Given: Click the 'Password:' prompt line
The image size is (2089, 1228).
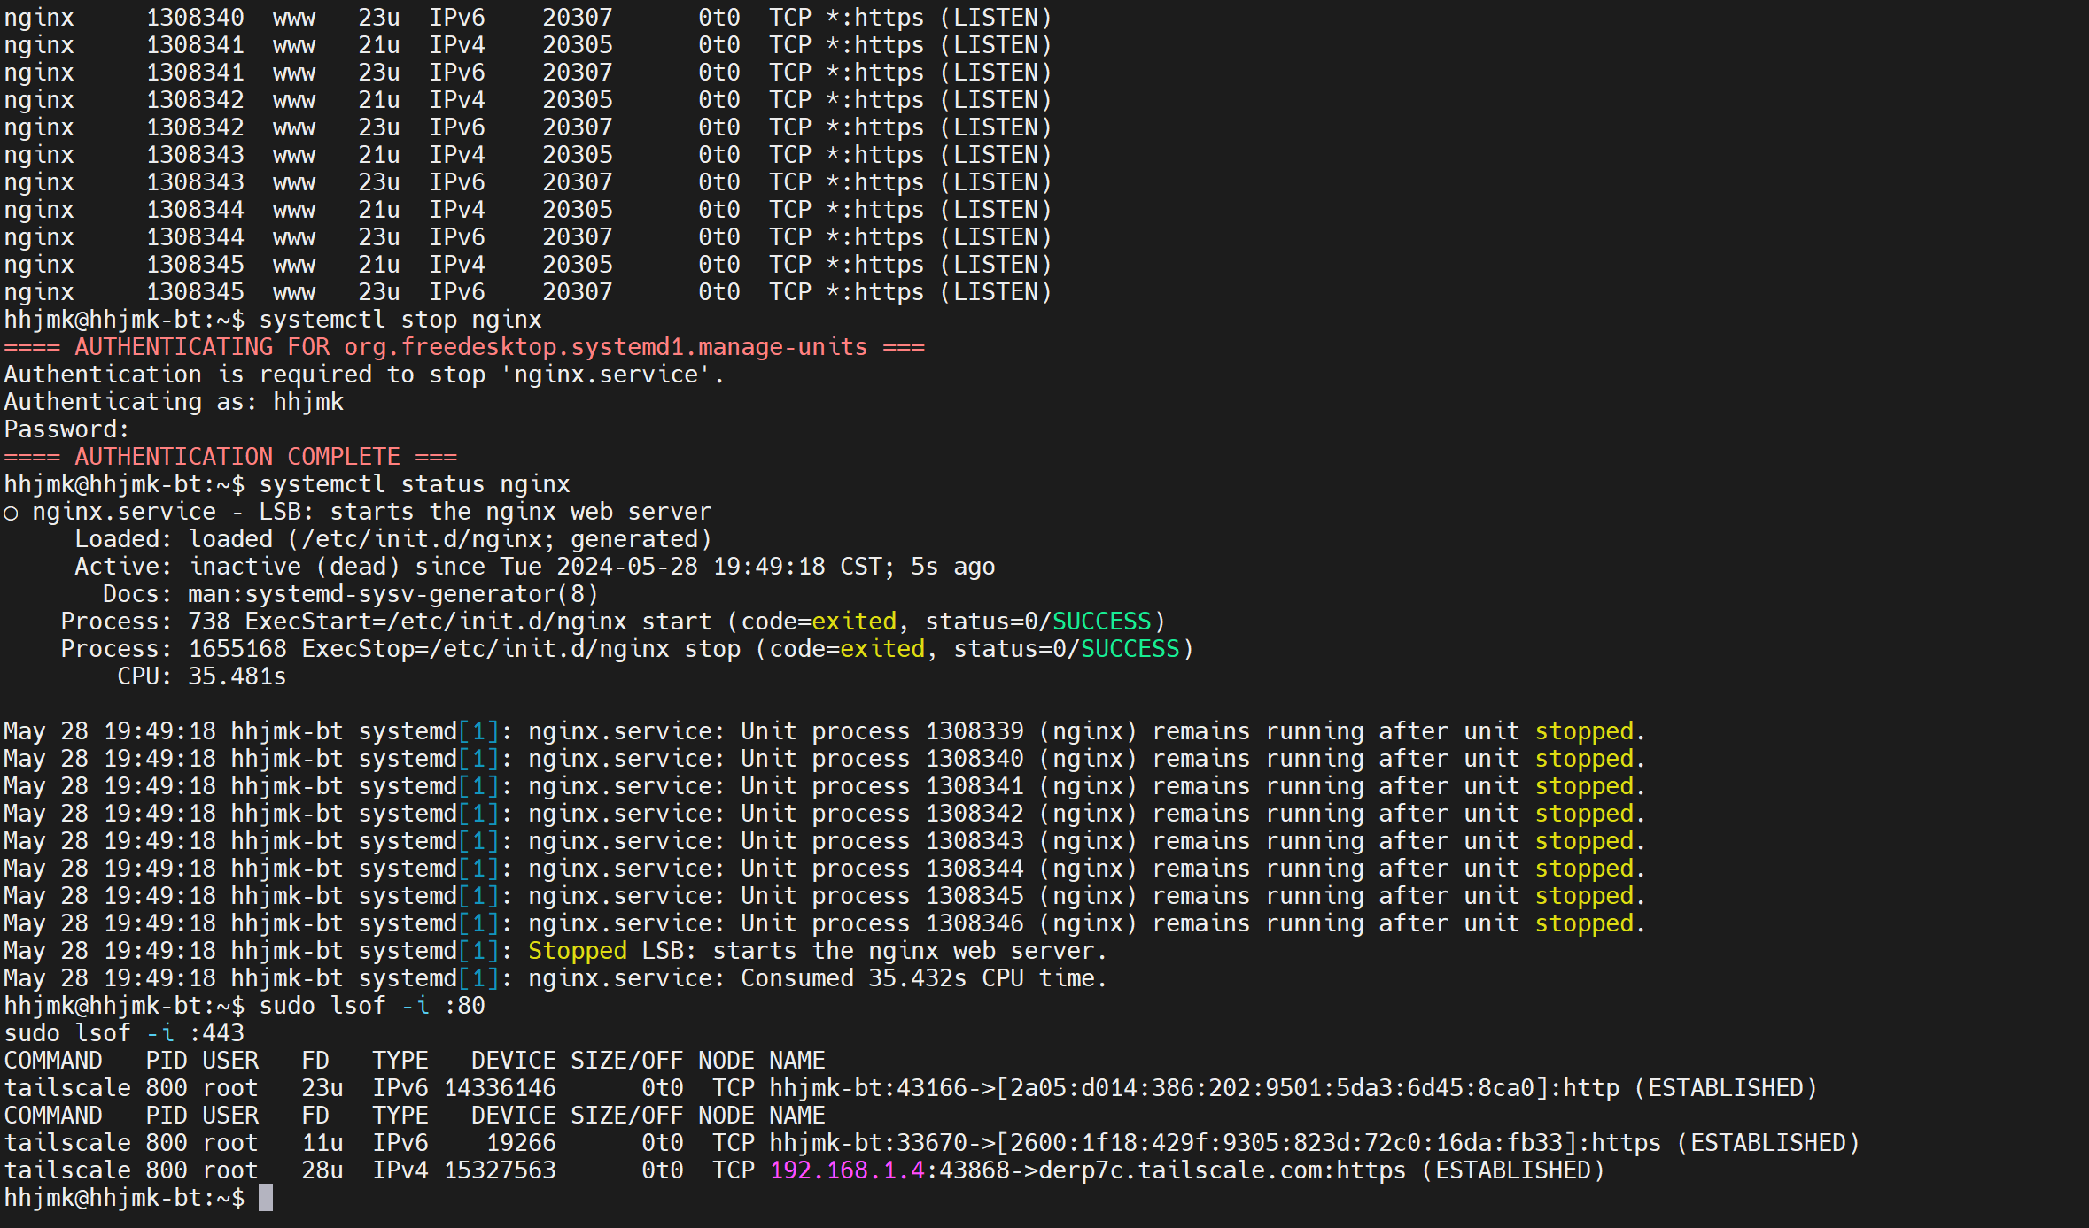Looking at the screenshot, I should (x=66, y=429).
